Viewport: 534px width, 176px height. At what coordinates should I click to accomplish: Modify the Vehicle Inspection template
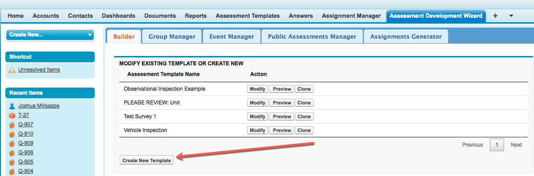257,130
